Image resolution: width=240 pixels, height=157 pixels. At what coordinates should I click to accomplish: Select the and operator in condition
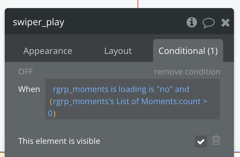click(x=182, y=89)
